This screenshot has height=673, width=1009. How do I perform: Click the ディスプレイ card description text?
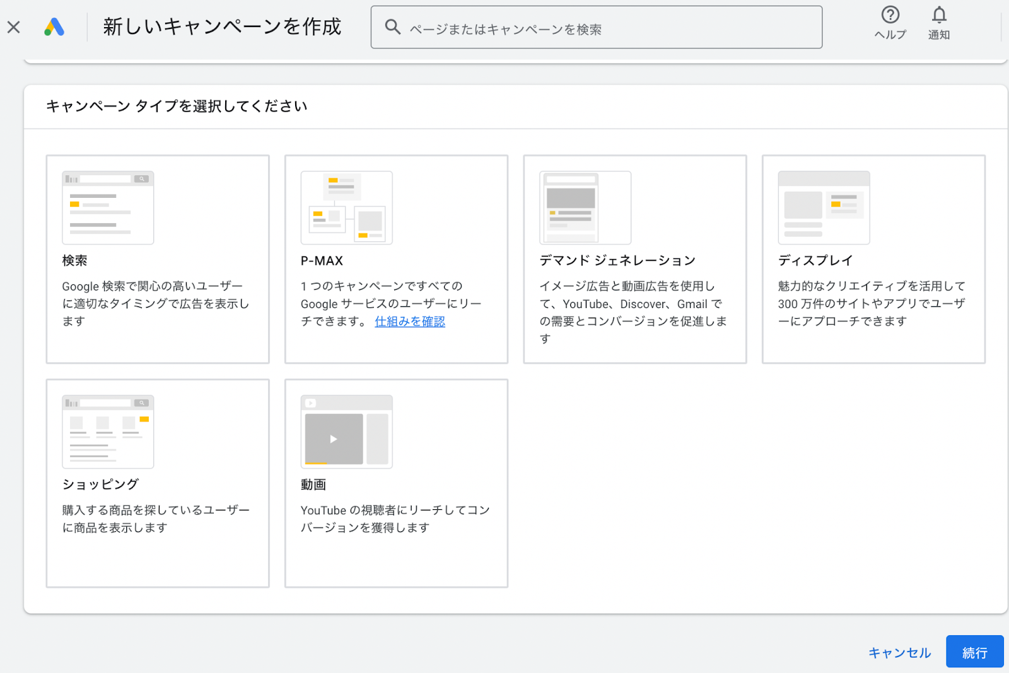click(872, 304)
